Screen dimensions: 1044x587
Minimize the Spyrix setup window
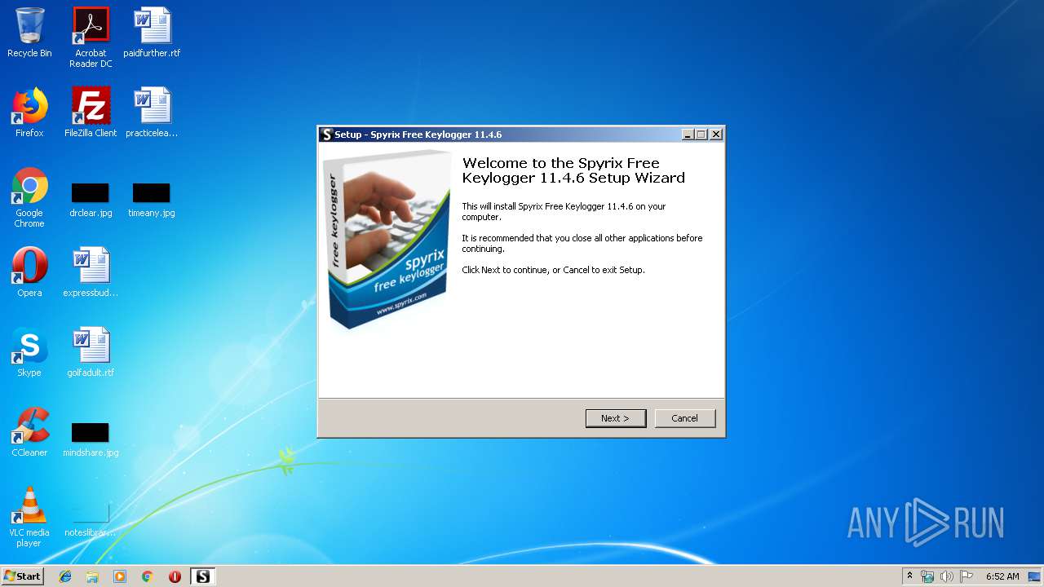pyautogui.click(x=688, y=135)
